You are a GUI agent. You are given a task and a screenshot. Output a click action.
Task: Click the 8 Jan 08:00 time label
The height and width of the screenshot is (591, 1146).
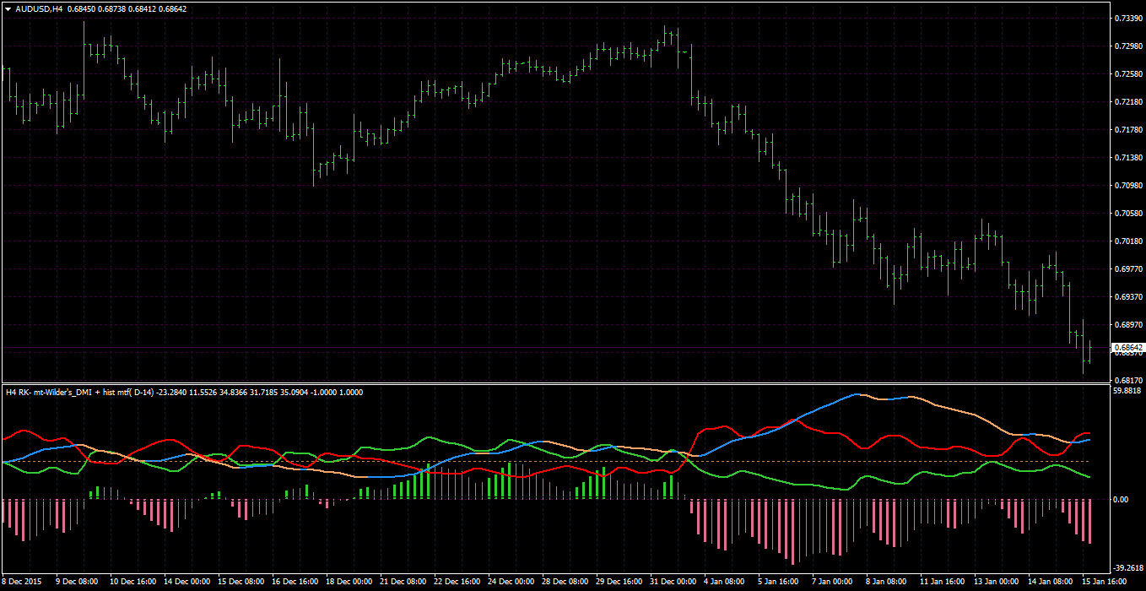click(888, 582)
